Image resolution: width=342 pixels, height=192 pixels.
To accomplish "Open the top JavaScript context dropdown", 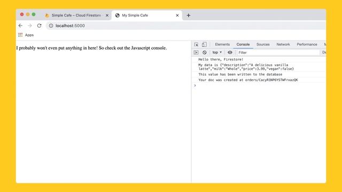I will point(217,52).
